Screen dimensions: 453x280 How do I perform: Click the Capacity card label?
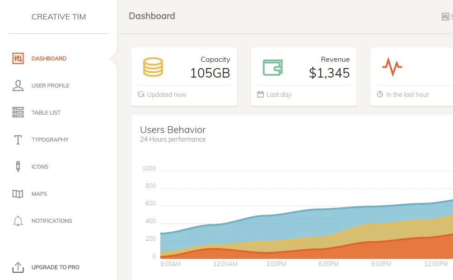click(215, 60)
